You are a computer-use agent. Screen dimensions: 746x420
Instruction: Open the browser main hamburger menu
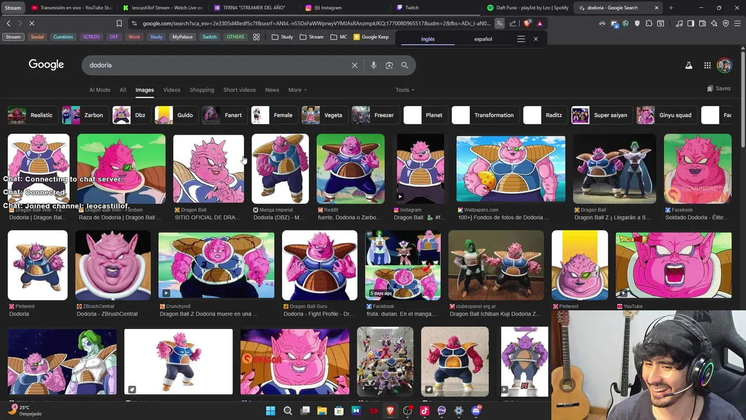(x=737, y=23)
